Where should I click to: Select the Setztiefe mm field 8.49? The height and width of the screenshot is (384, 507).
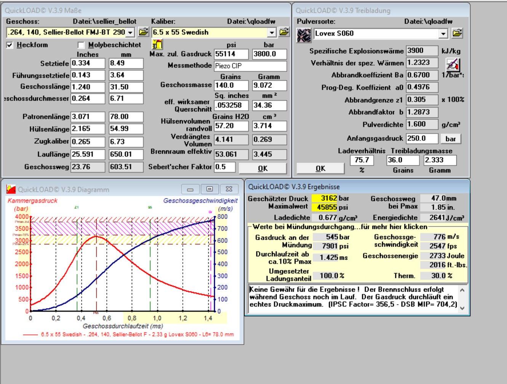(126, 63)
